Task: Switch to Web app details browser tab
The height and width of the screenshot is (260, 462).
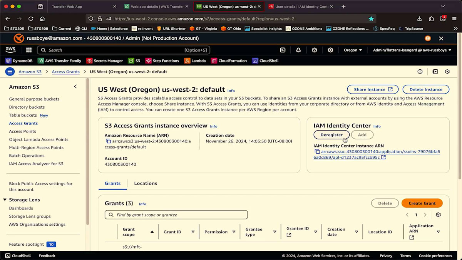Action: 157,7
